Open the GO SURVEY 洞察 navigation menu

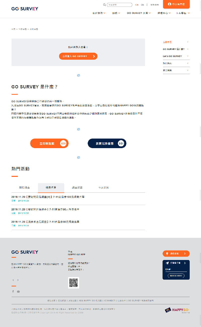point(137,13)
